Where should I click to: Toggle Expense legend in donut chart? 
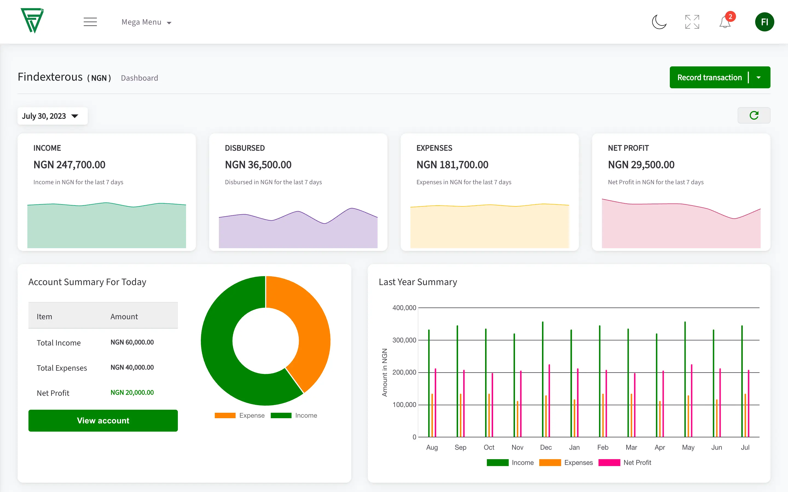point(240,415)
